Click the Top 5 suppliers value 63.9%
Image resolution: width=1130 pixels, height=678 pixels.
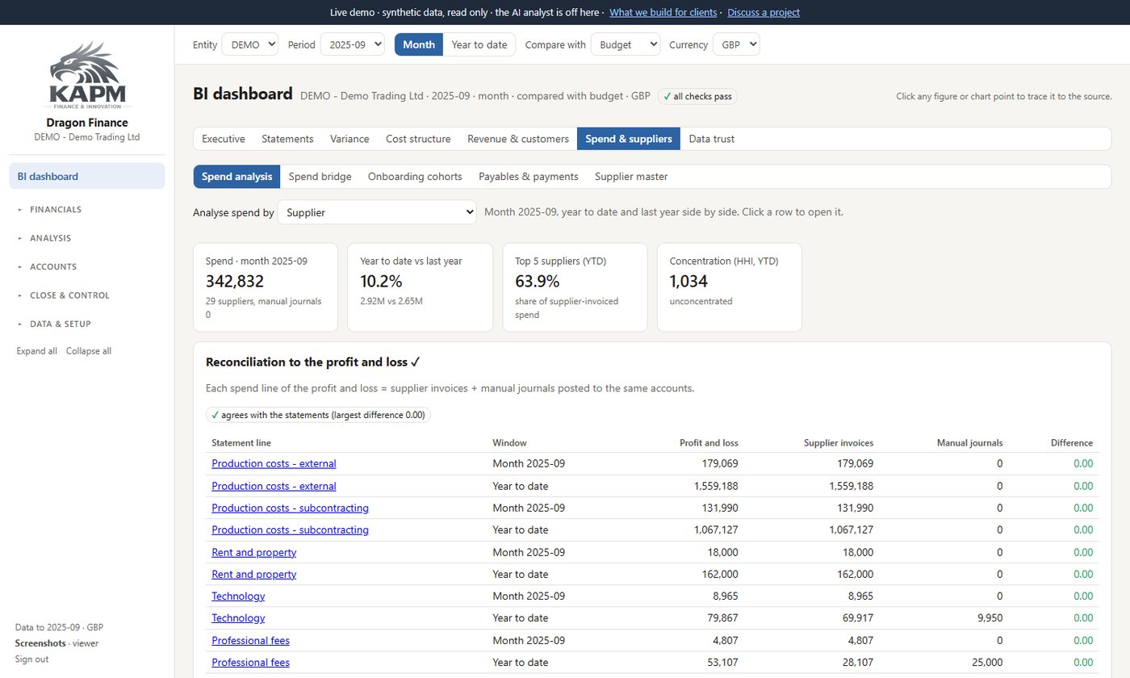click(x=538, y=282)
